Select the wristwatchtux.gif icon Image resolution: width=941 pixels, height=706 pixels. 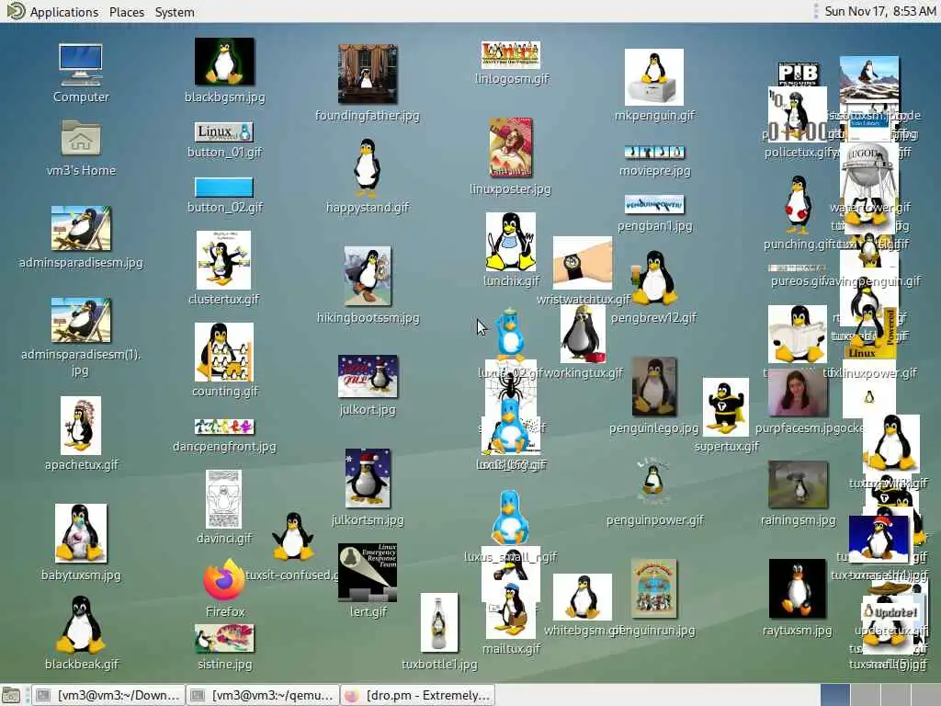[x=582, y=263]
